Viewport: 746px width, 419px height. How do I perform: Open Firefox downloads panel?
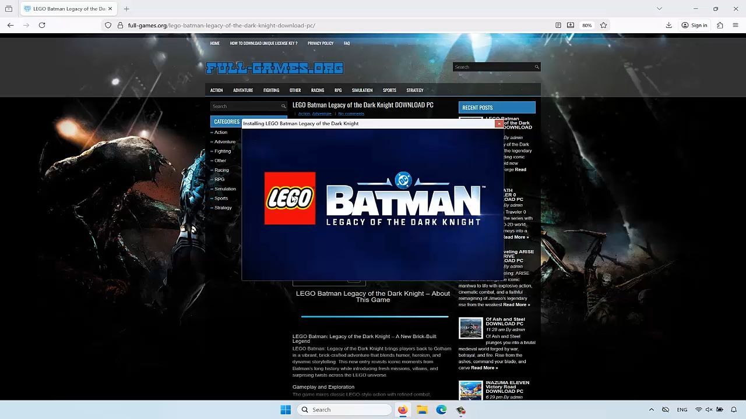click(668, 25)
